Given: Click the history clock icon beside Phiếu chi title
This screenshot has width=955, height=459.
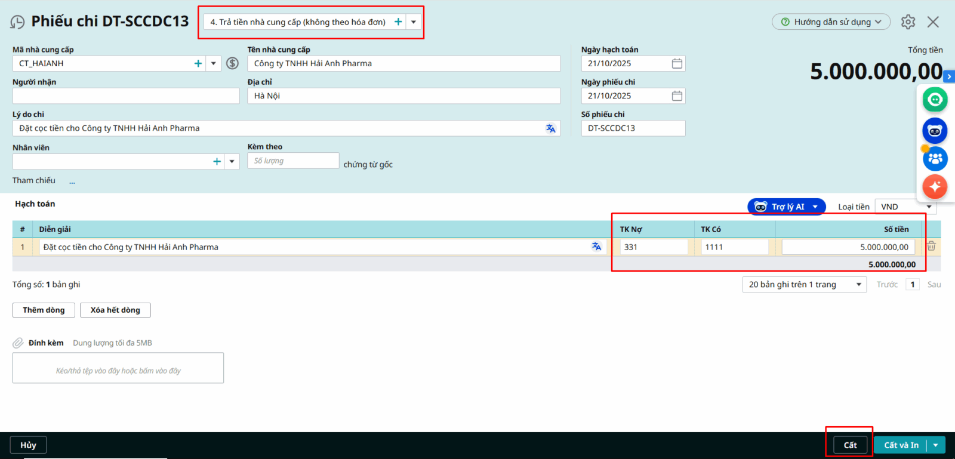Looking at the screenshot, I should coord(17,22).
